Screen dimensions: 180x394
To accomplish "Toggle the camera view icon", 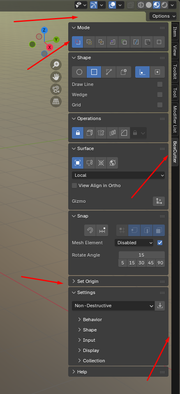I will point(56,89).
